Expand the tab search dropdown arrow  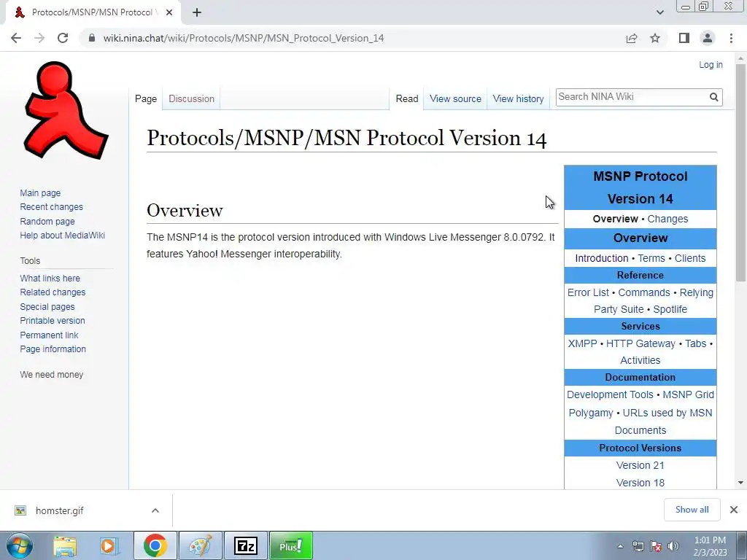pos(659,12)
